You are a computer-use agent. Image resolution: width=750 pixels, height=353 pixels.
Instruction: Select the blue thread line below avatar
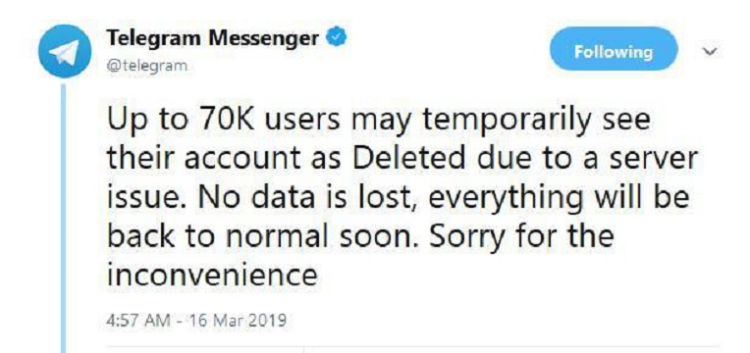(x=63, y=218)
